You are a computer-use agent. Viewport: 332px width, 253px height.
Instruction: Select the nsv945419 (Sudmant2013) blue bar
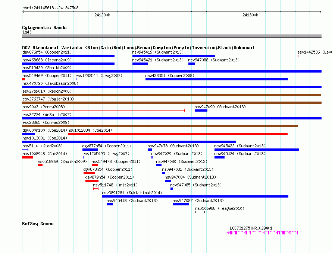(x=173, y=56)
